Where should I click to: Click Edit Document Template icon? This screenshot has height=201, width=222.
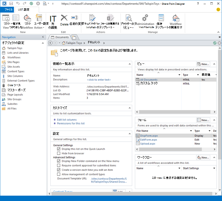(93, 18)
